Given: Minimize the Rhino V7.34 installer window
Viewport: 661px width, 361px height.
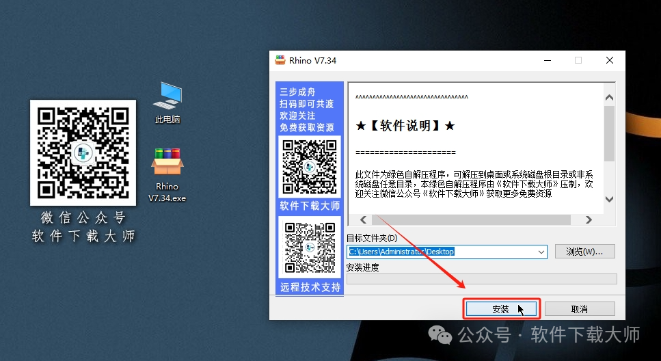Looking at the screenshot, I should [548, 60].
